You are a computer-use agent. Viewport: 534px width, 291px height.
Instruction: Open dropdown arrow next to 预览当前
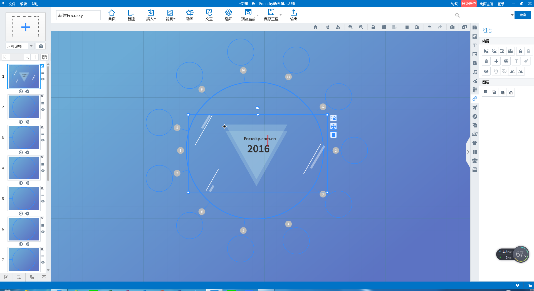coord(258,15)
